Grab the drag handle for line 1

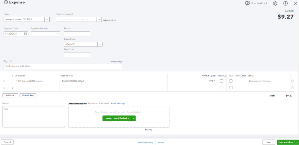pyautogui.click(x=4, y=81)
